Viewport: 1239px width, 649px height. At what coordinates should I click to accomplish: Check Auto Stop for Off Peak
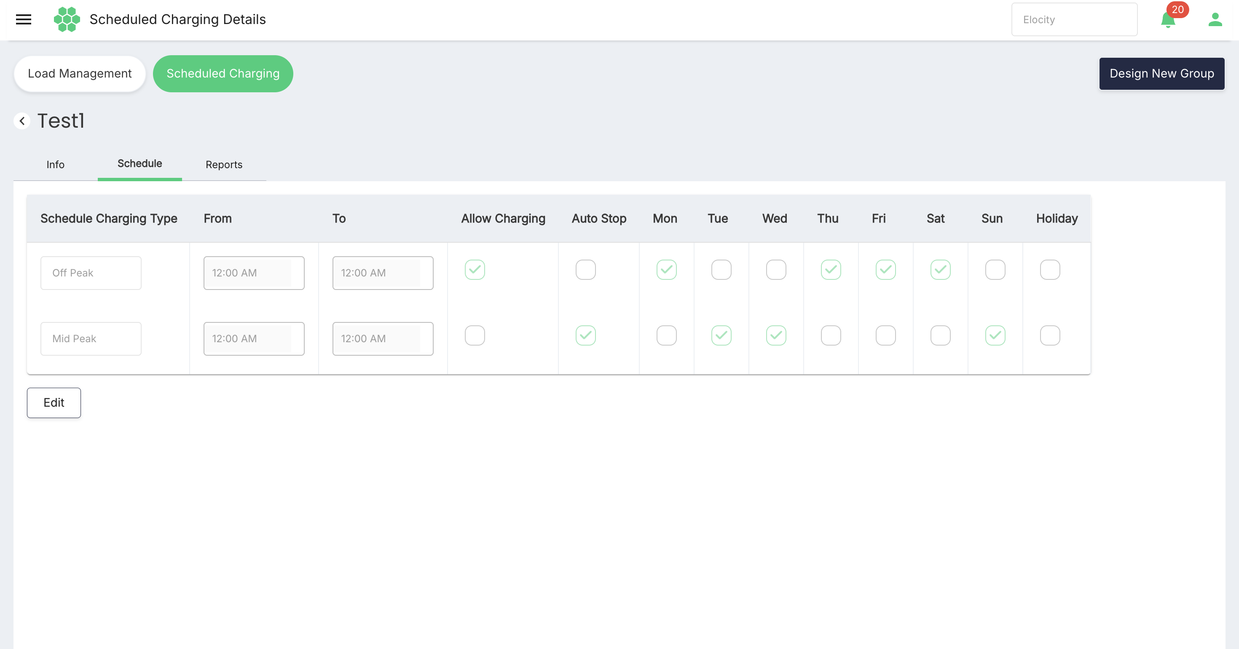coord(585,270)
